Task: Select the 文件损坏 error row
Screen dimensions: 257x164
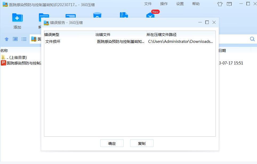Action: click(80, 42)
